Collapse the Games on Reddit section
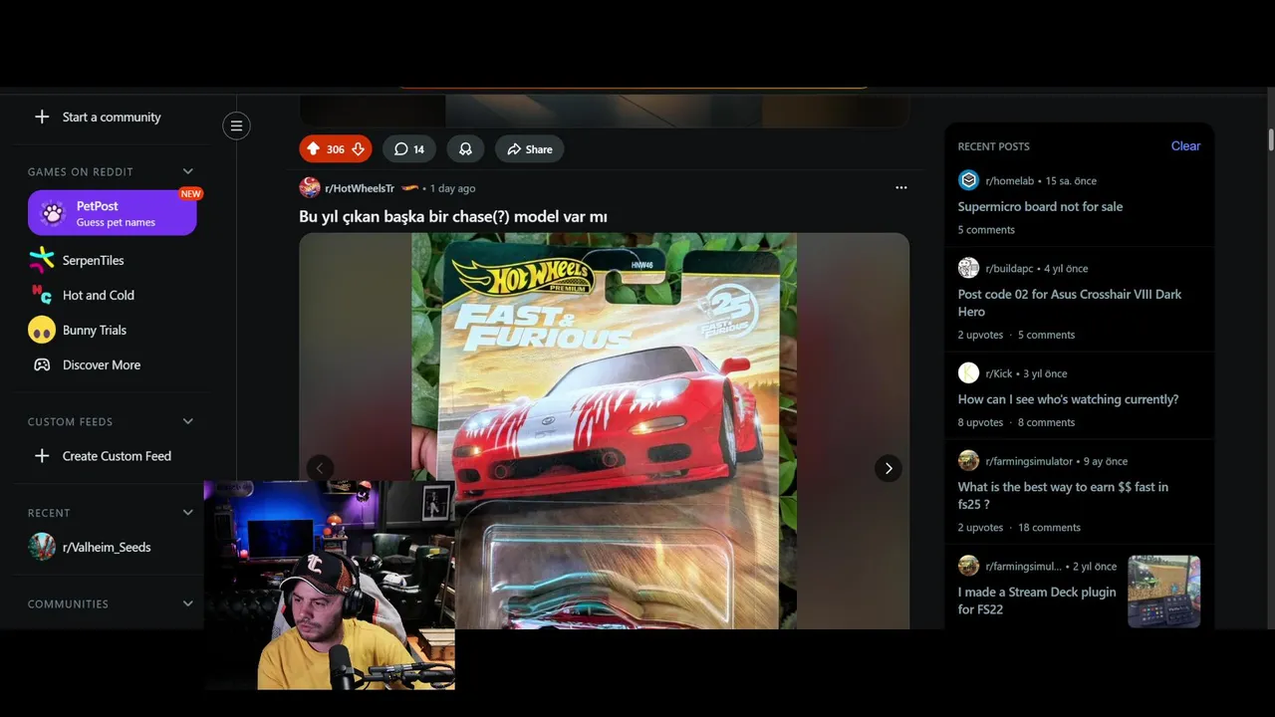This screenshot has width=1275, height=717. click(x=188, y=171)
